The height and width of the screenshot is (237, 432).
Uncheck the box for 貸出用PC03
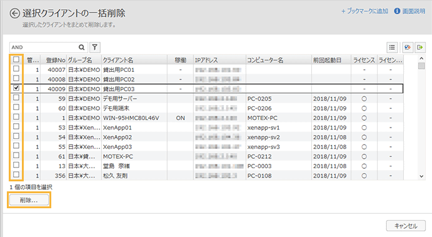16,88
